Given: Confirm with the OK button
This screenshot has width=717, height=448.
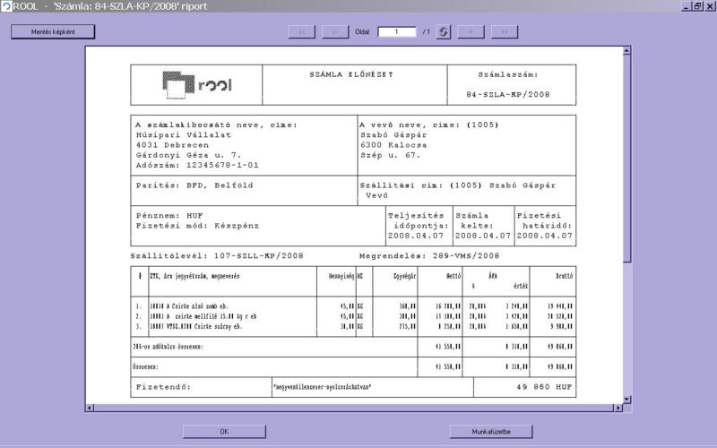Looking at the screenshot, I should (x=224, y=432).
